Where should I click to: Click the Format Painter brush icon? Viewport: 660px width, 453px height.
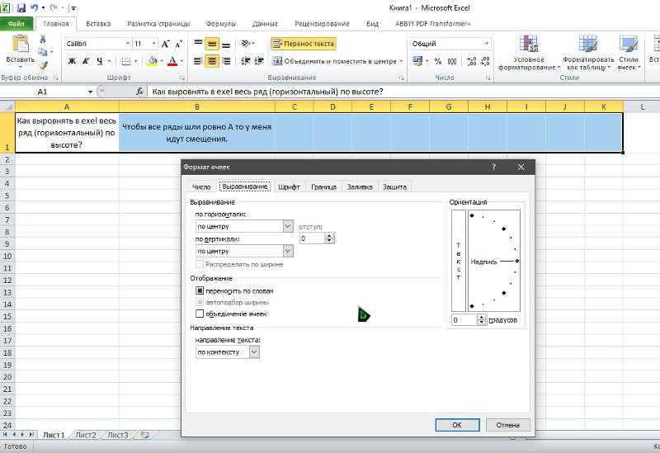tap(43, 64)
